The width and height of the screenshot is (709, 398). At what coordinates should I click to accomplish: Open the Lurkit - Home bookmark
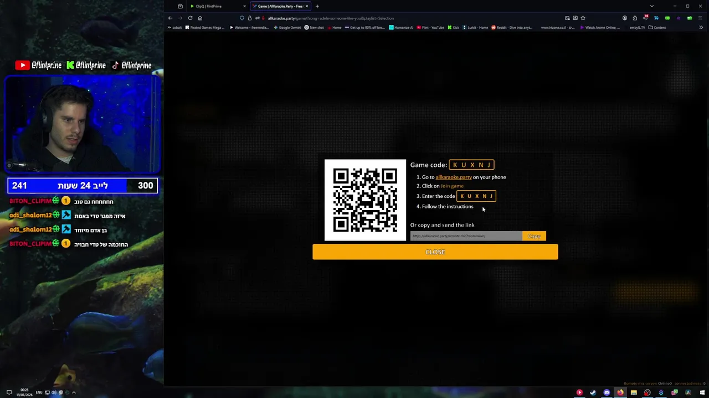tap(475, 27)
